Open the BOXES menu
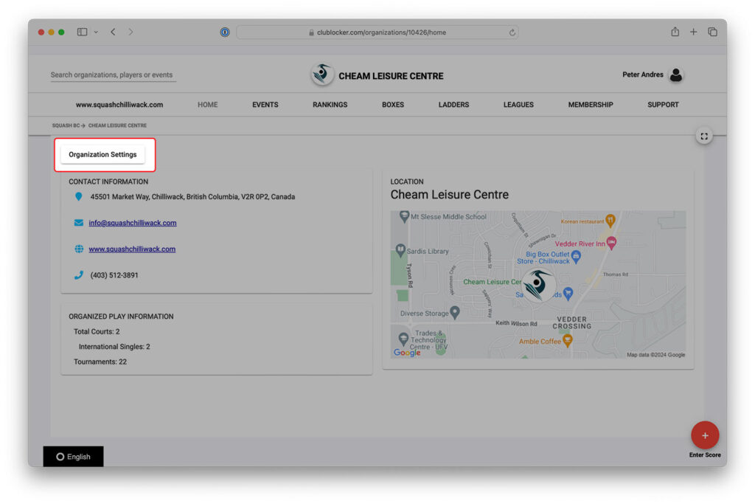 [393, 105]
